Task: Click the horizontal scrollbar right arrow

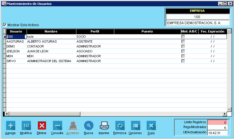Action: tap(224, 114)
